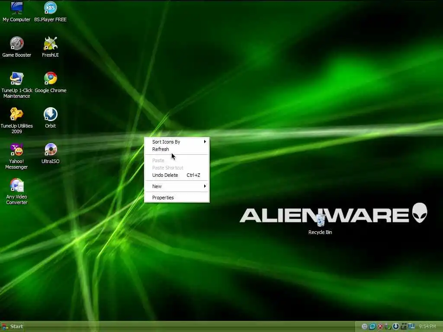This screenshot has width=443, height=332.
Task: Click the FreshUI desktop shortcut
Action: pyautogui.click(x=50, y=47)
